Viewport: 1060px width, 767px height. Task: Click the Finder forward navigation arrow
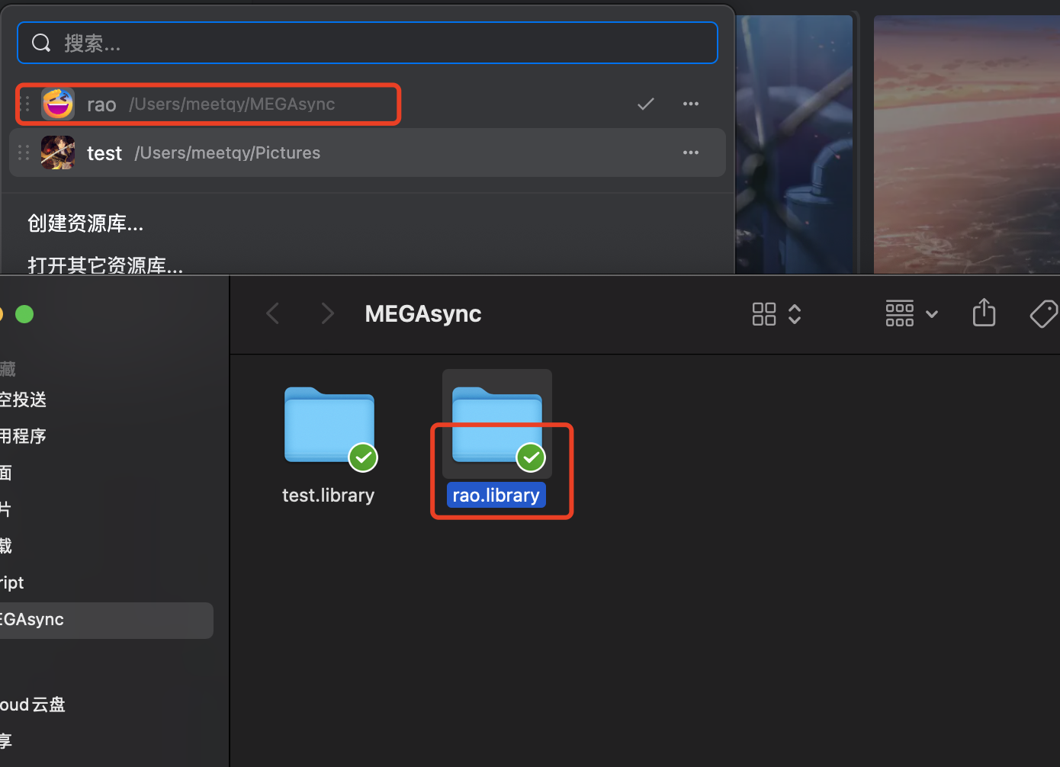point(327,313)
